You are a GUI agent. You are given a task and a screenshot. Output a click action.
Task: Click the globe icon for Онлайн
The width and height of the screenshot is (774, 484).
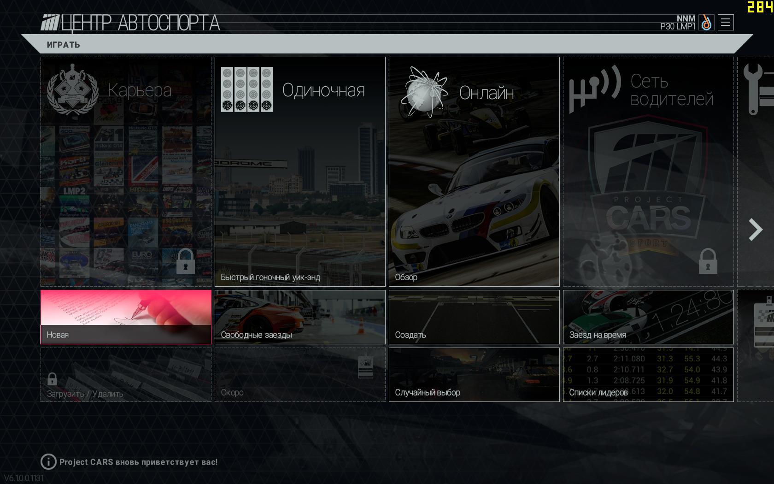click(424, 91)
